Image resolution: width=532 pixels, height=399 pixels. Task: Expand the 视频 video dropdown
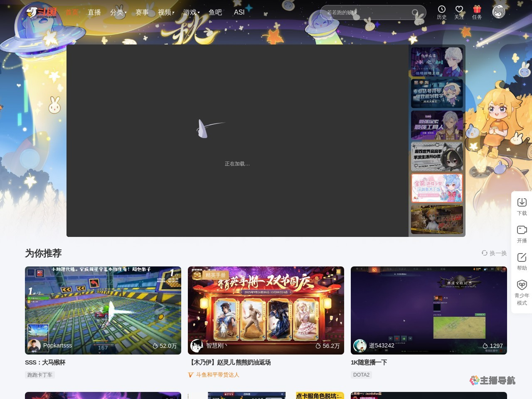click(166, 12)
